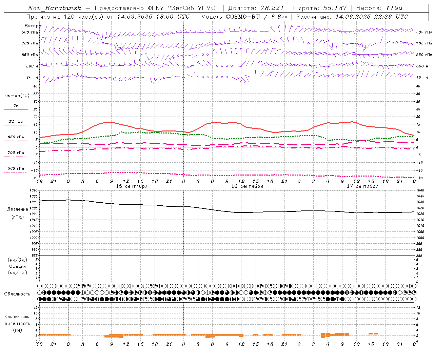Click the 'Долгота: 78.221' value
434x347 pixels.
(x=256, y=8)
